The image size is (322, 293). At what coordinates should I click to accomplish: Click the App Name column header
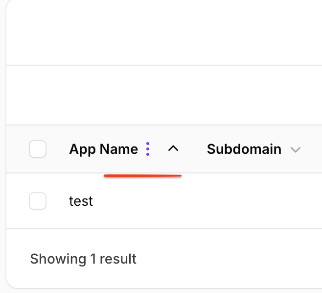[103, 149]
